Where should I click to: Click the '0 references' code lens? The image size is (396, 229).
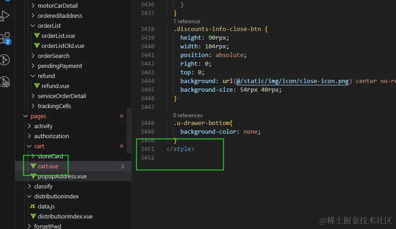[188, 115]
